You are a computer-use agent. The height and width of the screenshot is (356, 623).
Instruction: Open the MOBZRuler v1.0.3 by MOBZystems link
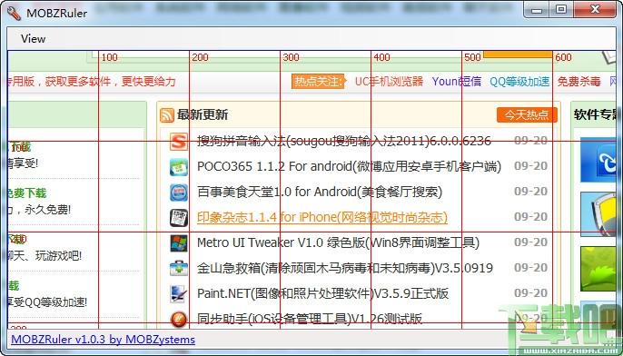(x=103, y=340)
